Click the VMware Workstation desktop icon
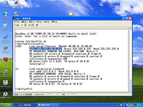The width and height of the screenshot is (143, 107). point(6,73)
